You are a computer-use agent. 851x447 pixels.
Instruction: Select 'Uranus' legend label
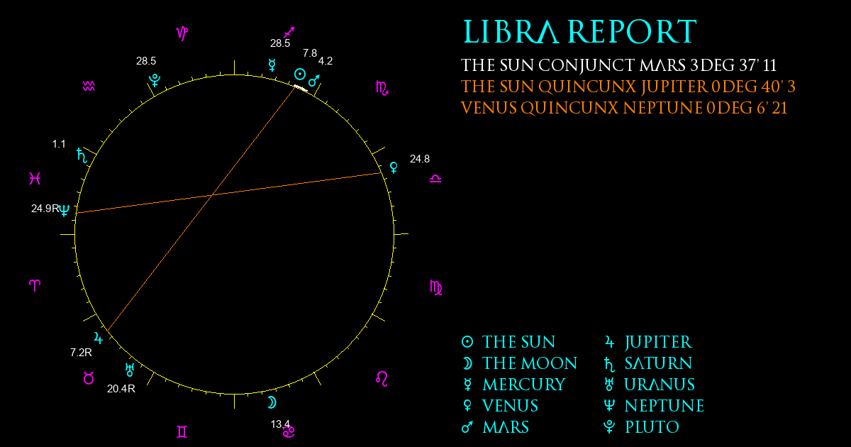[x=660, y=385]
